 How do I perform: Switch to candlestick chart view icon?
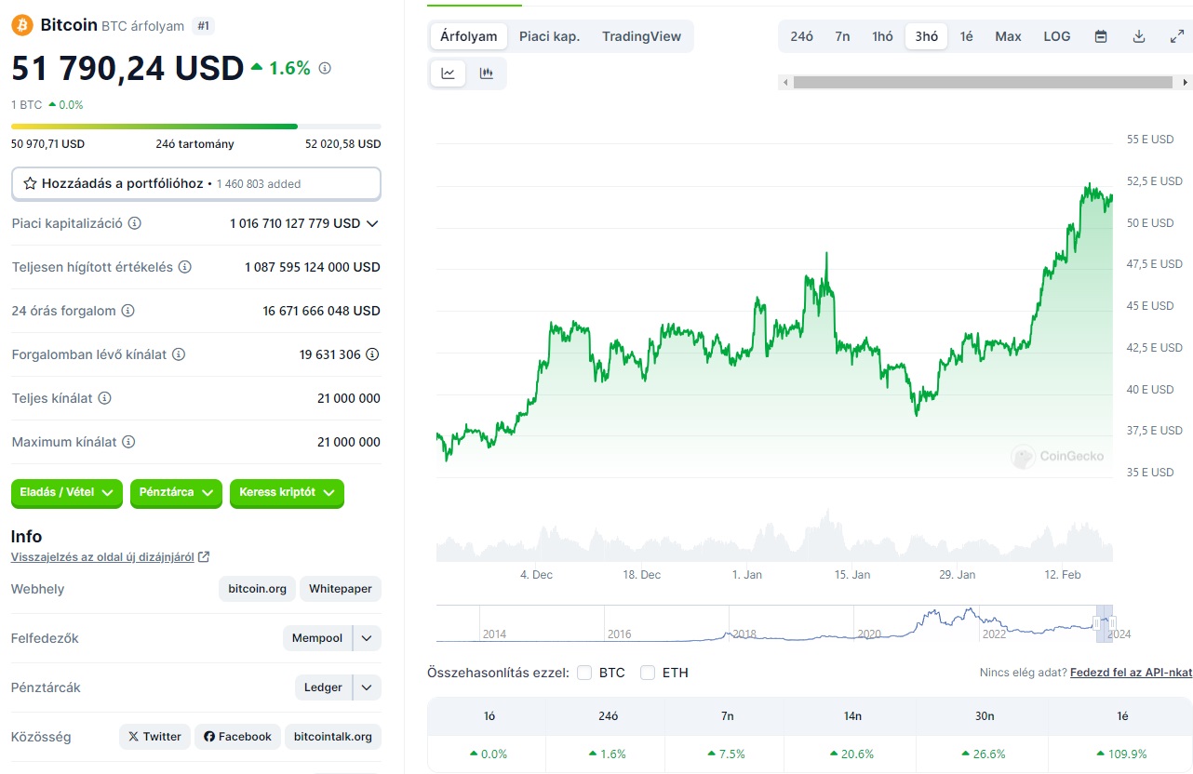(x=486, y=73)
